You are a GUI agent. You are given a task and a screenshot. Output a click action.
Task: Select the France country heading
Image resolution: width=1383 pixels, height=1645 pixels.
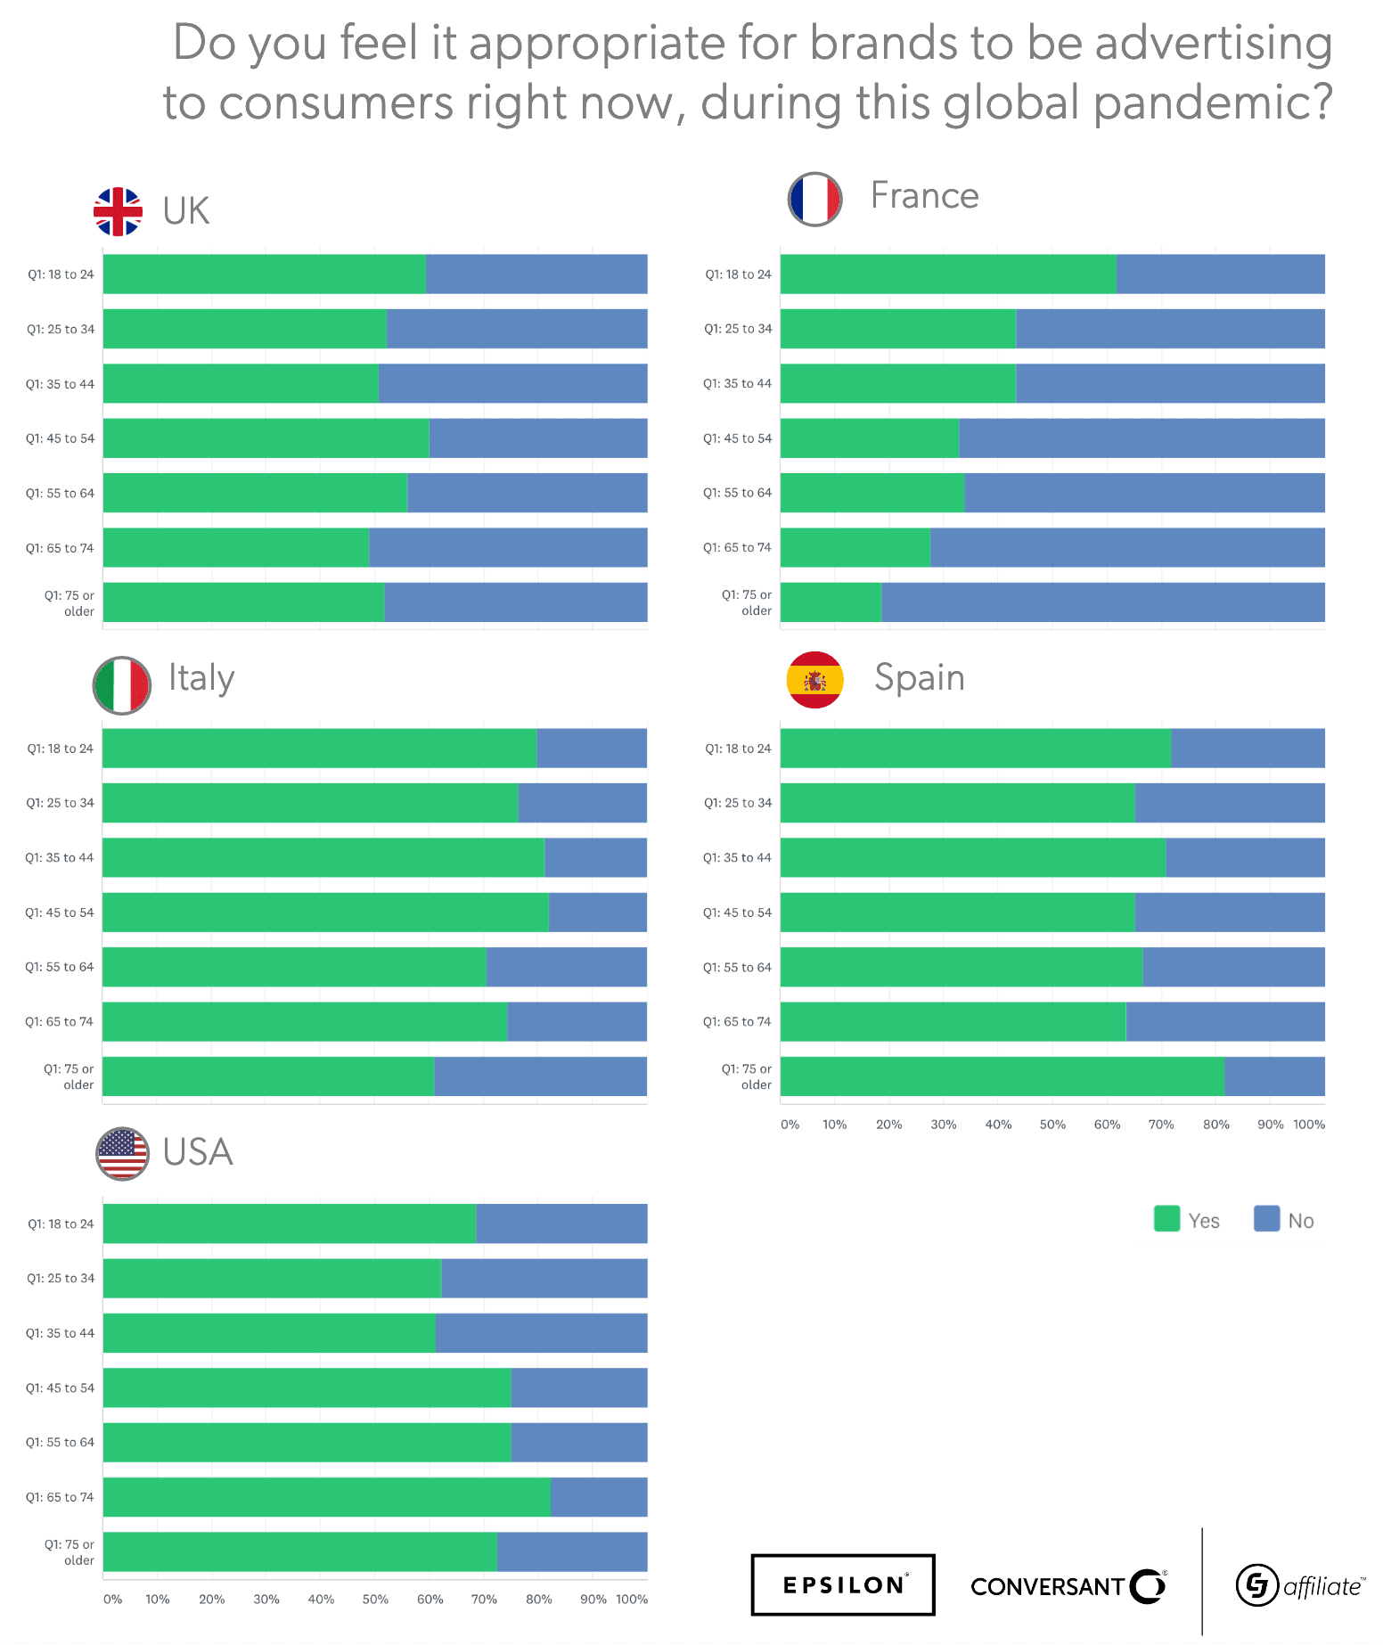pyautogui.click(x=924, y=196)
